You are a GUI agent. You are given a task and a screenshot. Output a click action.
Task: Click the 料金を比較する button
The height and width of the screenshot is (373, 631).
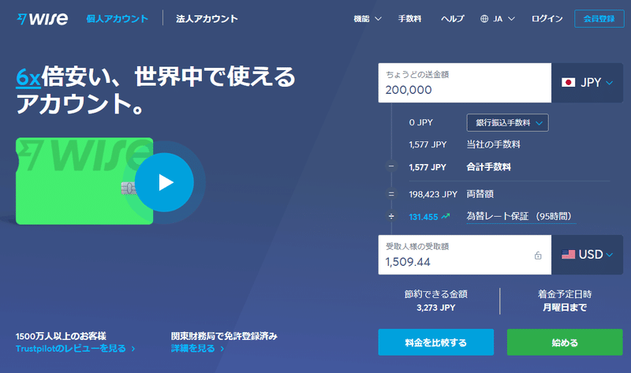click(436, 342)
